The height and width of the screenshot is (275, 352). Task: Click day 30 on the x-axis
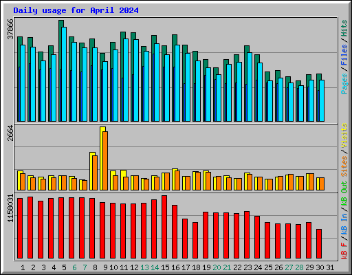point(320,267)
